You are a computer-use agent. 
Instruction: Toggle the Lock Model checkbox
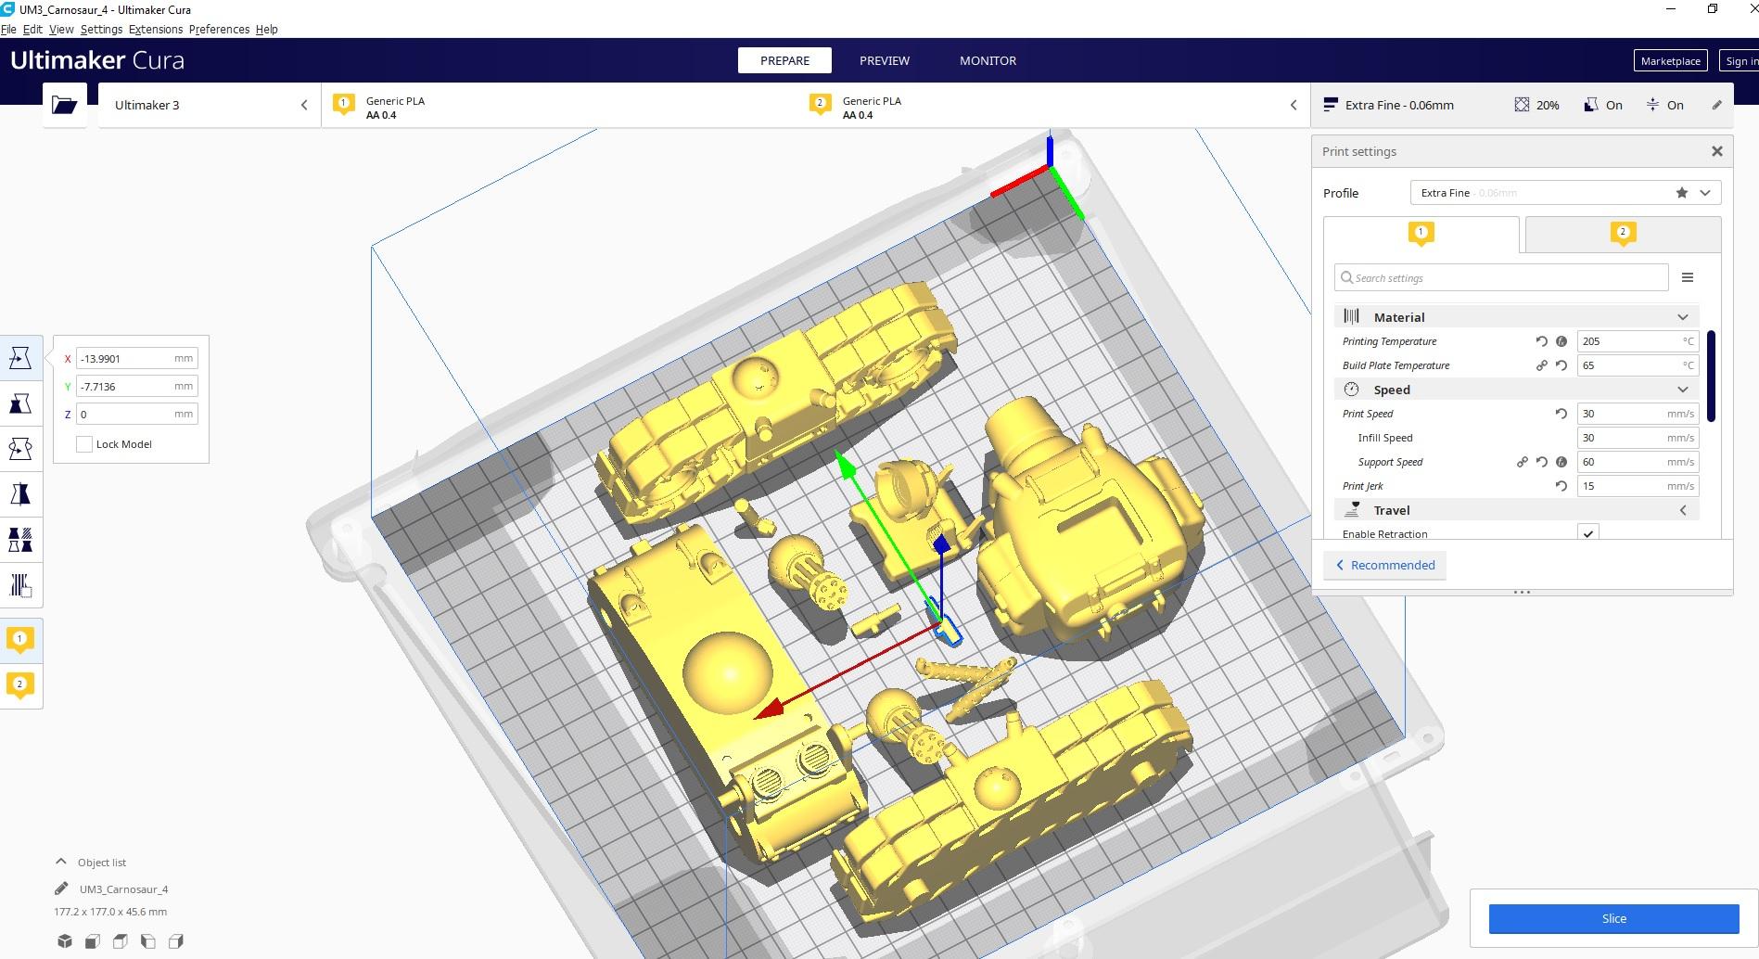(84, 444)
